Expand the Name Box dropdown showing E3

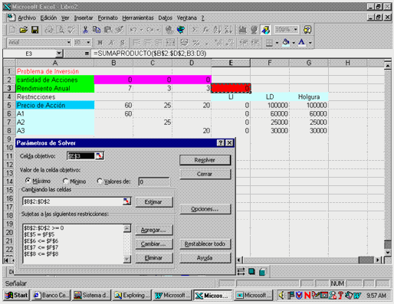59,54
